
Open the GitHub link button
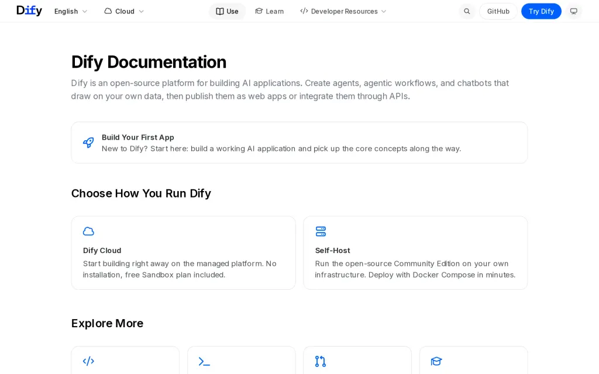click(498, 11)
